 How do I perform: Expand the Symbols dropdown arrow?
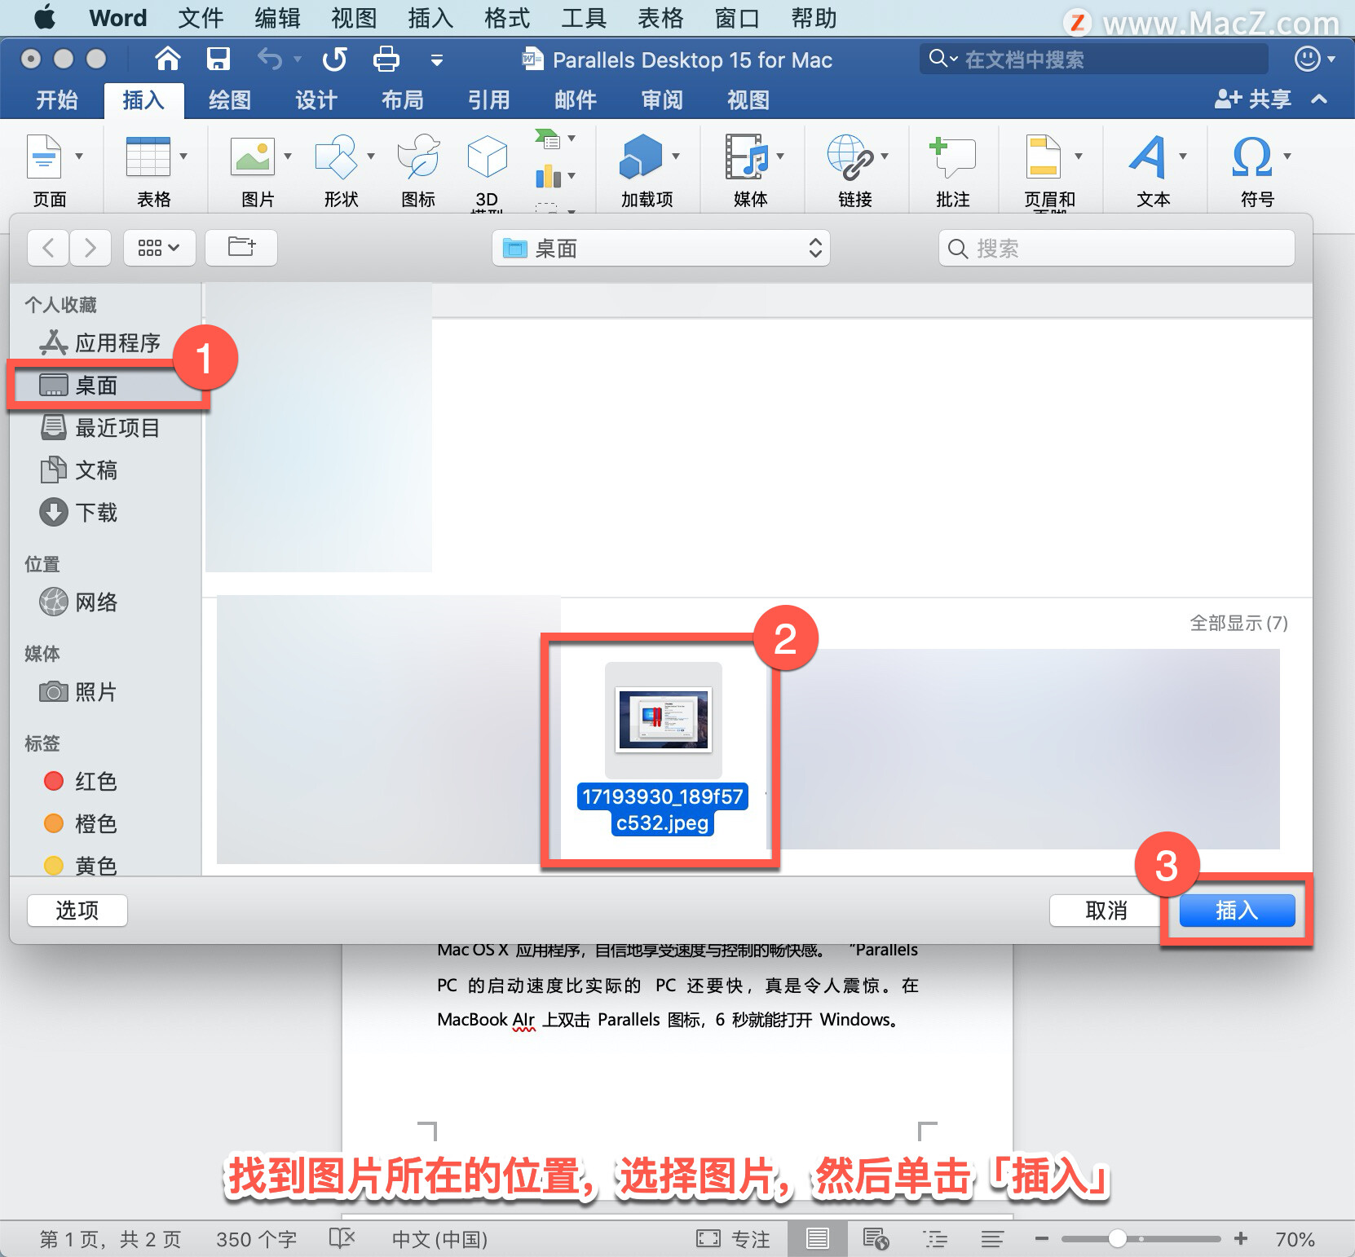point(1287,156)
